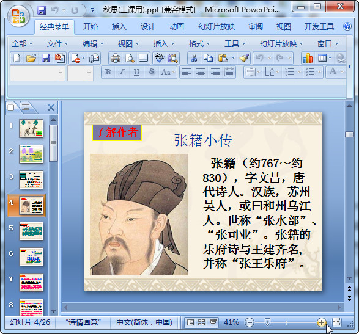Open the 文件 classic menu
The height and width of the screenshot is (334, 359).
[x=57, y=44]
